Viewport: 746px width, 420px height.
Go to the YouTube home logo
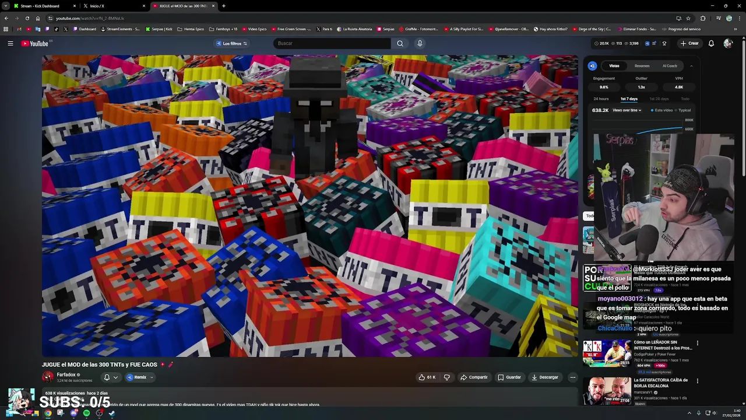(35, 43)
